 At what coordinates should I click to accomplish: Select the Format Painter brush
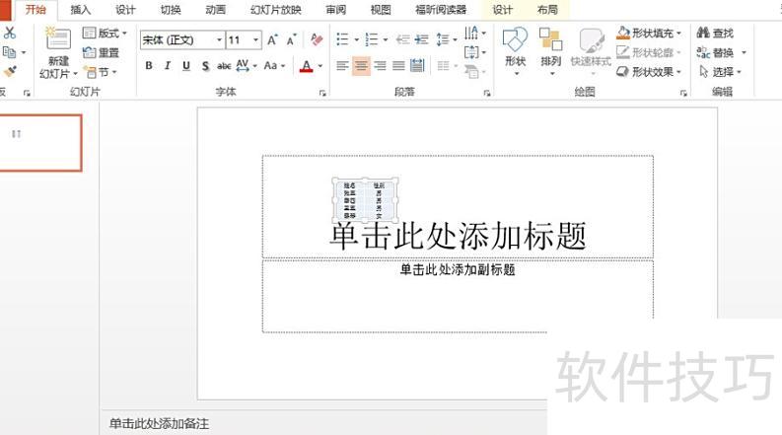(x=10, y=72)
